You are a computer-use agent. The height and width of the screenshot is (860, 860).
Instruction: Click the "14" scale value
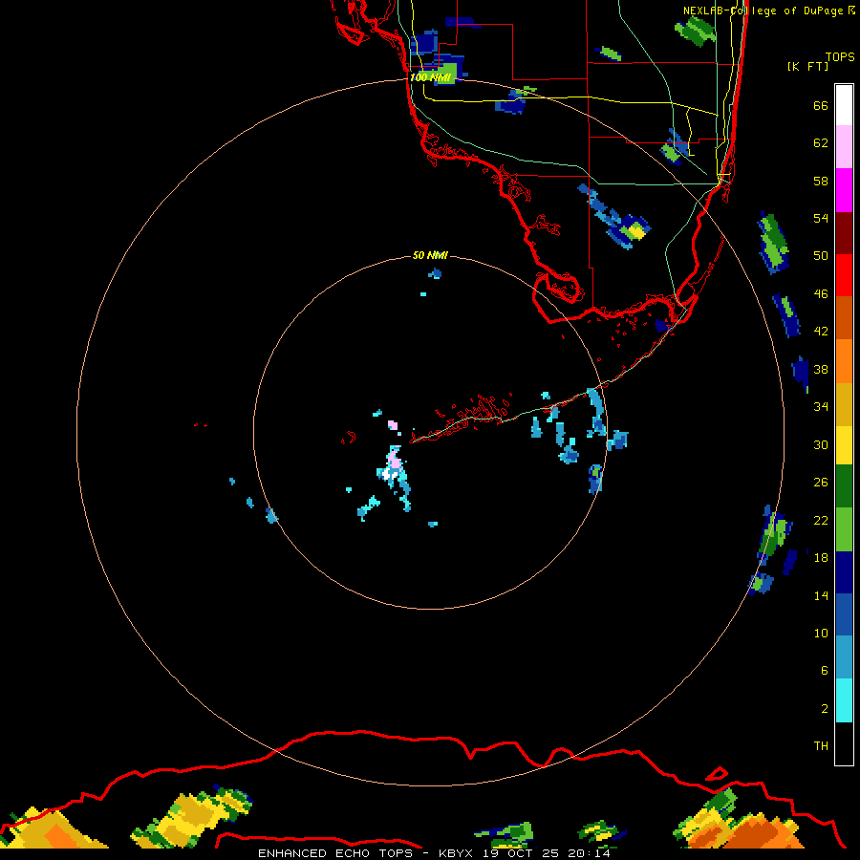point(821,595)
